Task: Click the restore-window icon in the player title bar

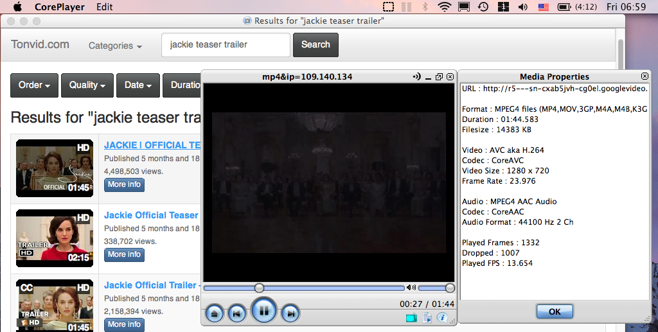Action: pyautogui.click(x=439, y=76)
